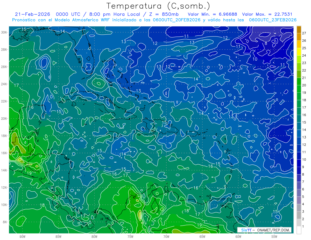Click the "SisTT – ONAMET/REP.DOM." credit box

point(264,230)
